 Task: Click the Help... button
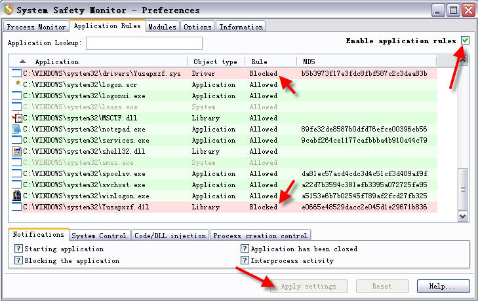tap(443, 286)
